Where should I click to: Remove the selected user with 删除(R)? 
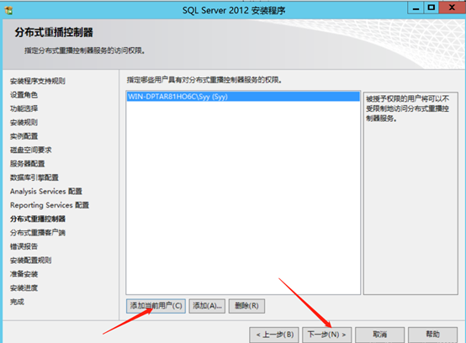point(246,306)
